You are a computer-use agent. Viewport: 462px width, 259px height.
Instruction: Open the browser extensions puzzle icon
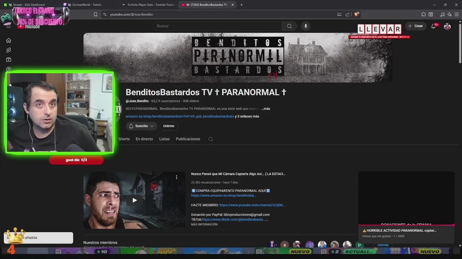pos(423,14)
